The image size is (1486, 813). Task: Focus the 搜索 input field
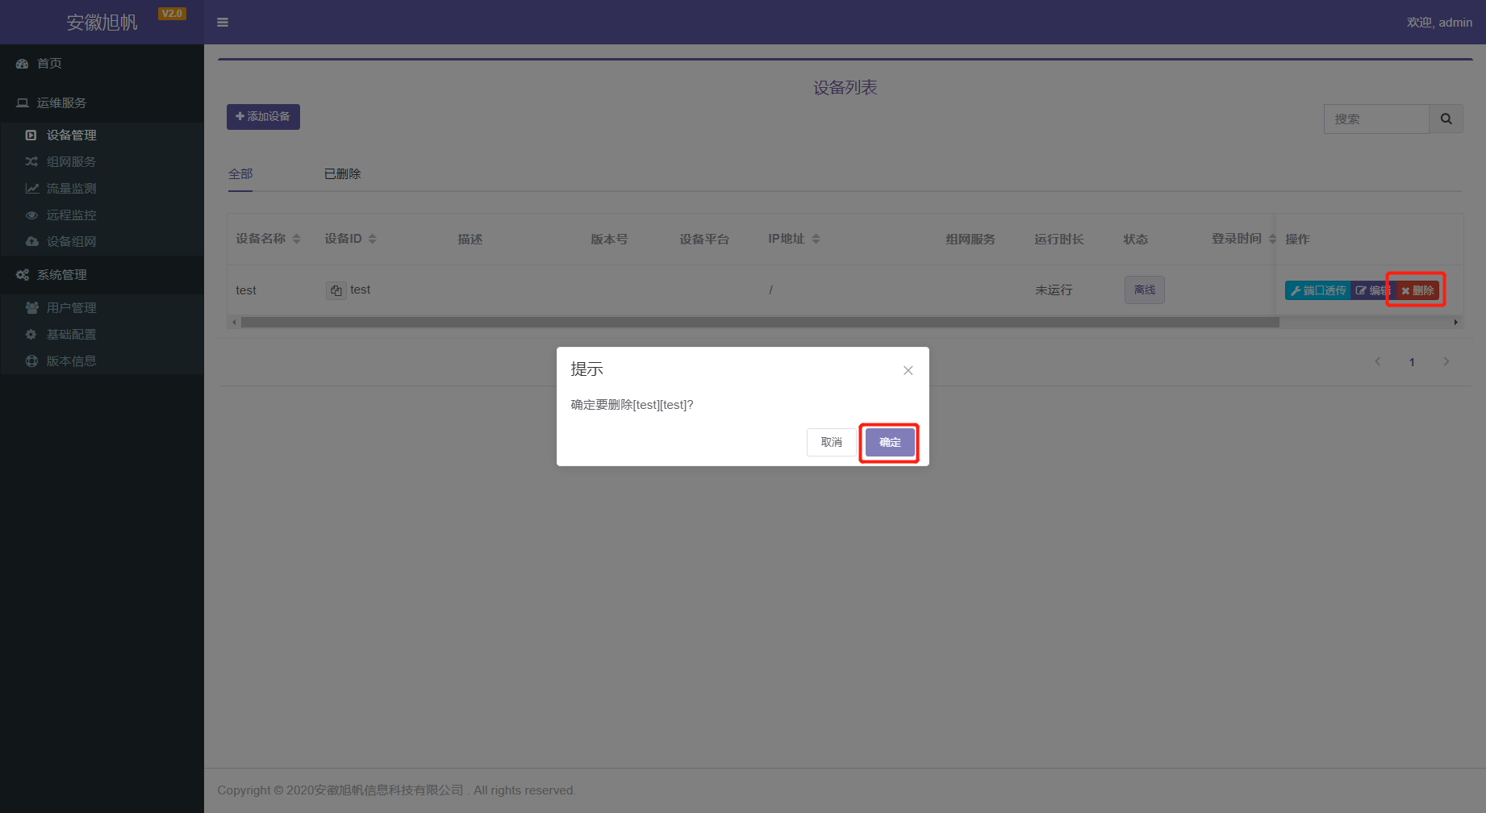pos(1376,119)
